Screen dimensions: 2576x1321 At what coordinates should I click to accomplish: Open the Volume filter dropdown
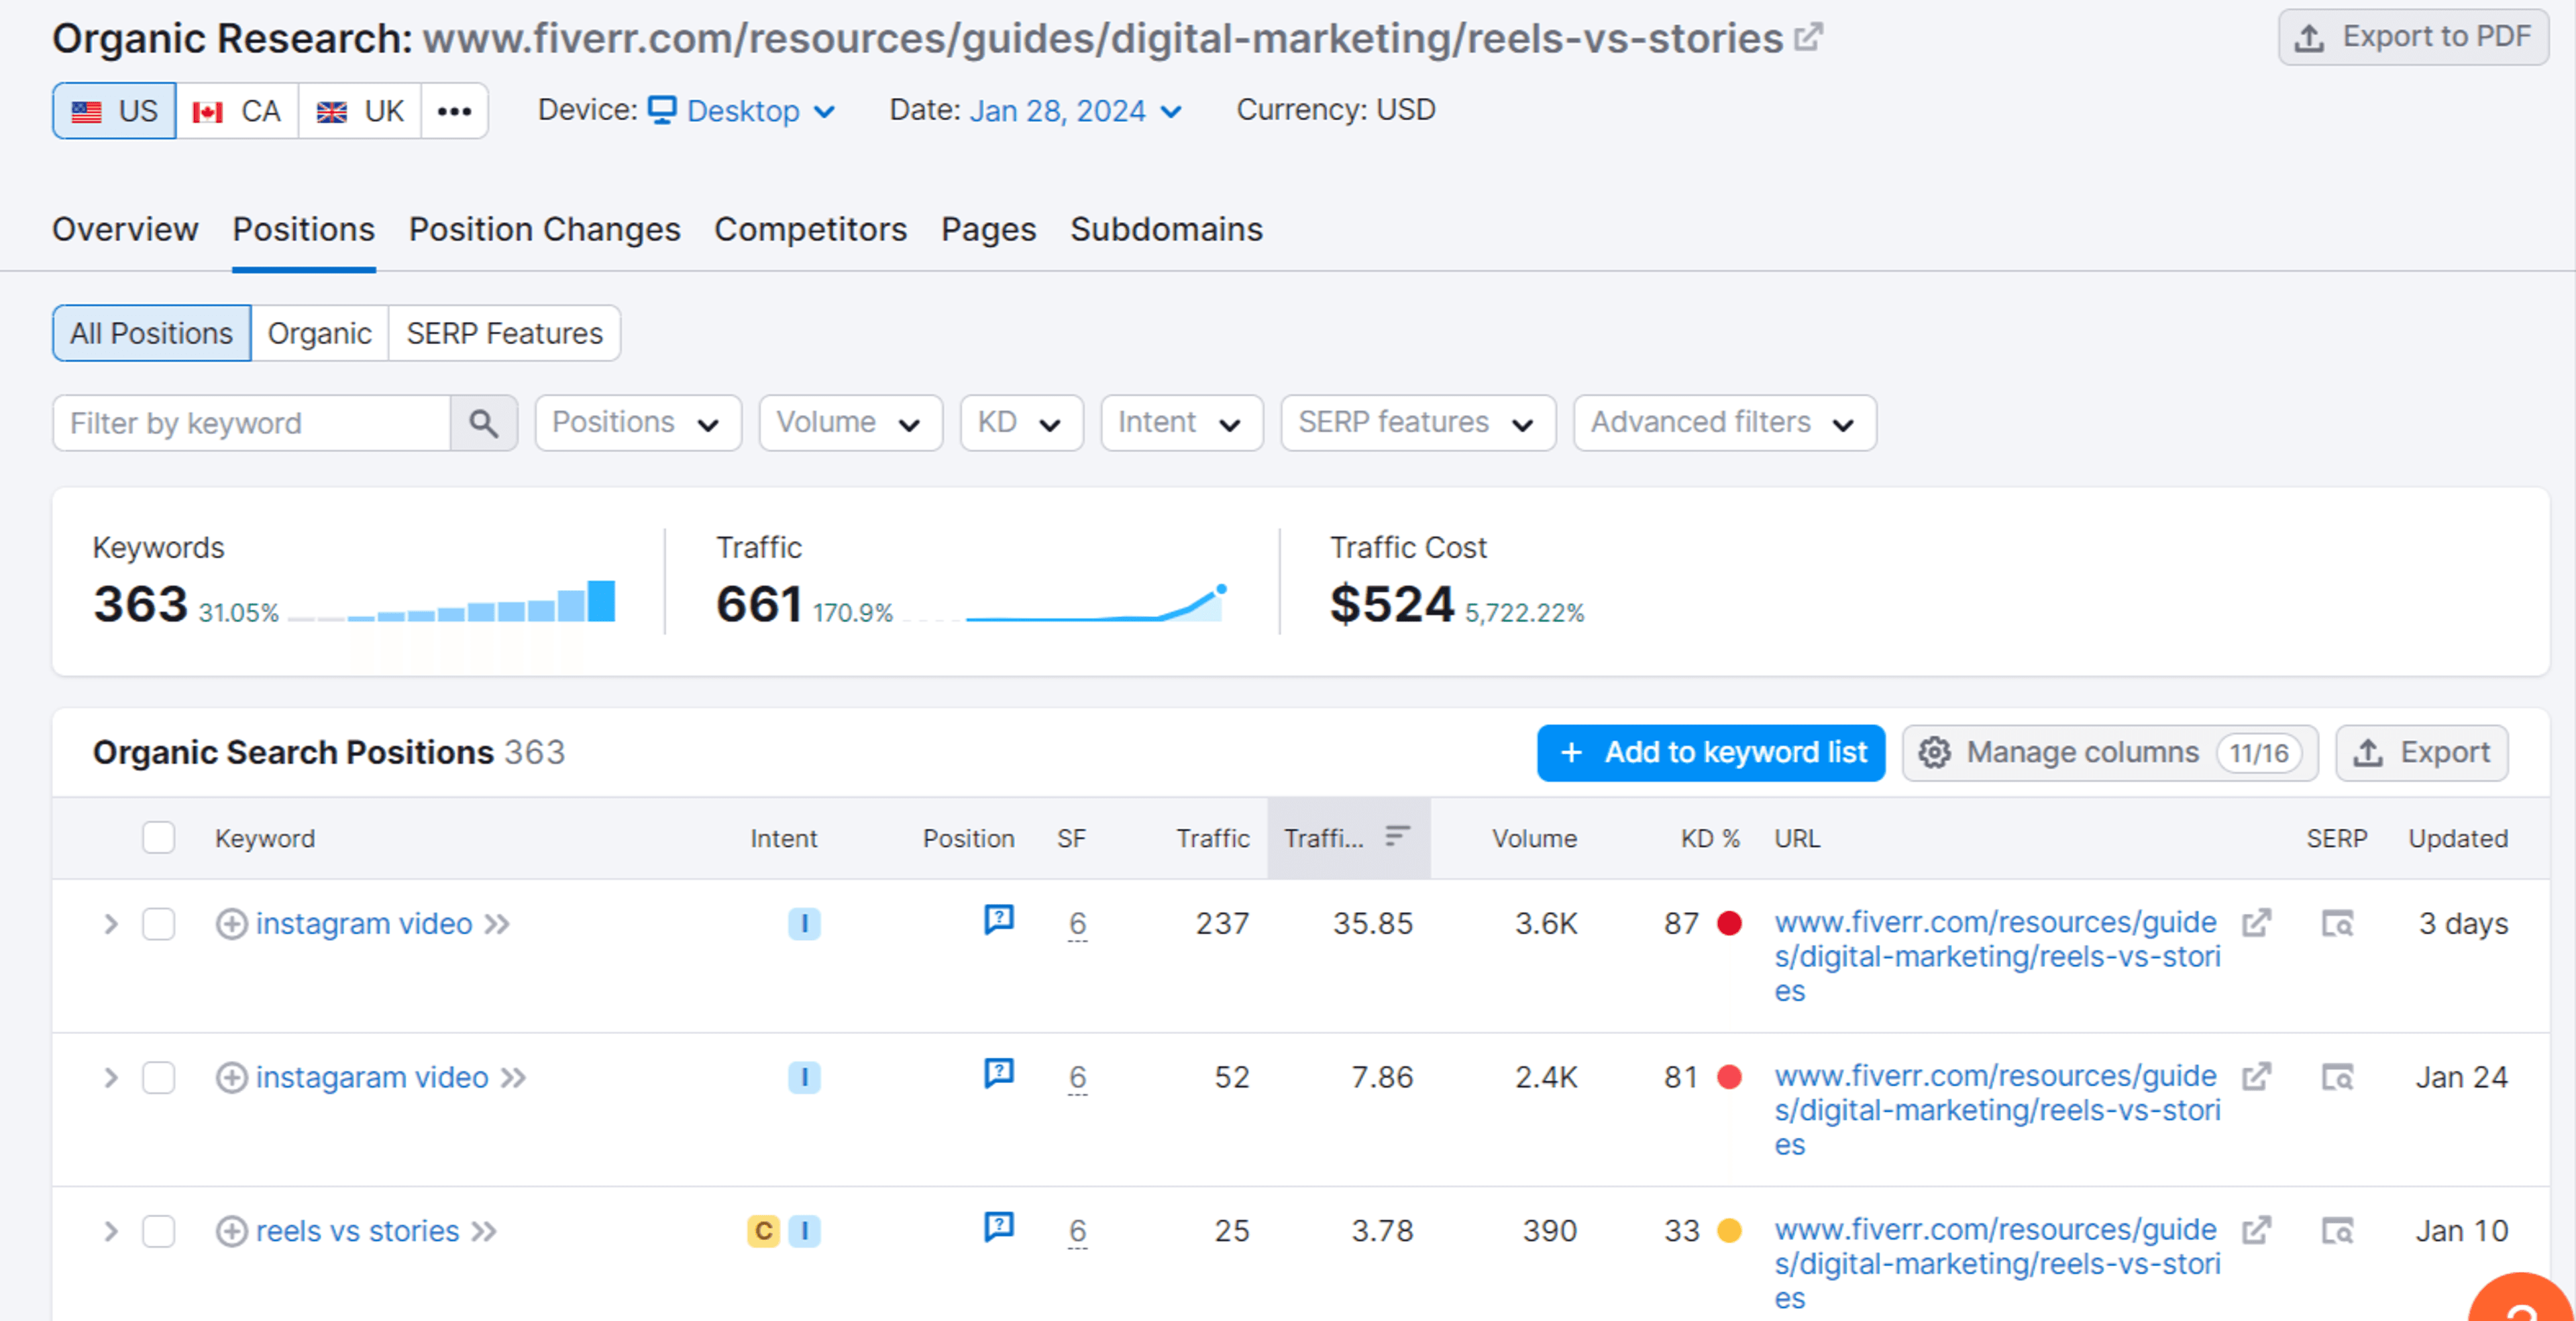click(x=850, y=422)
